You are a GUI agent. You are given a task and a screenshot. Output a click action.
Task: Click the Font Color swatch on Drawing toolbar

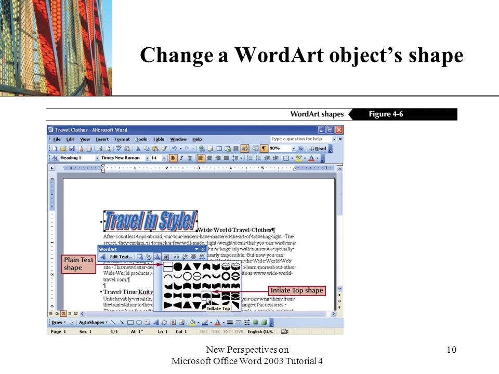click(217, 323)
